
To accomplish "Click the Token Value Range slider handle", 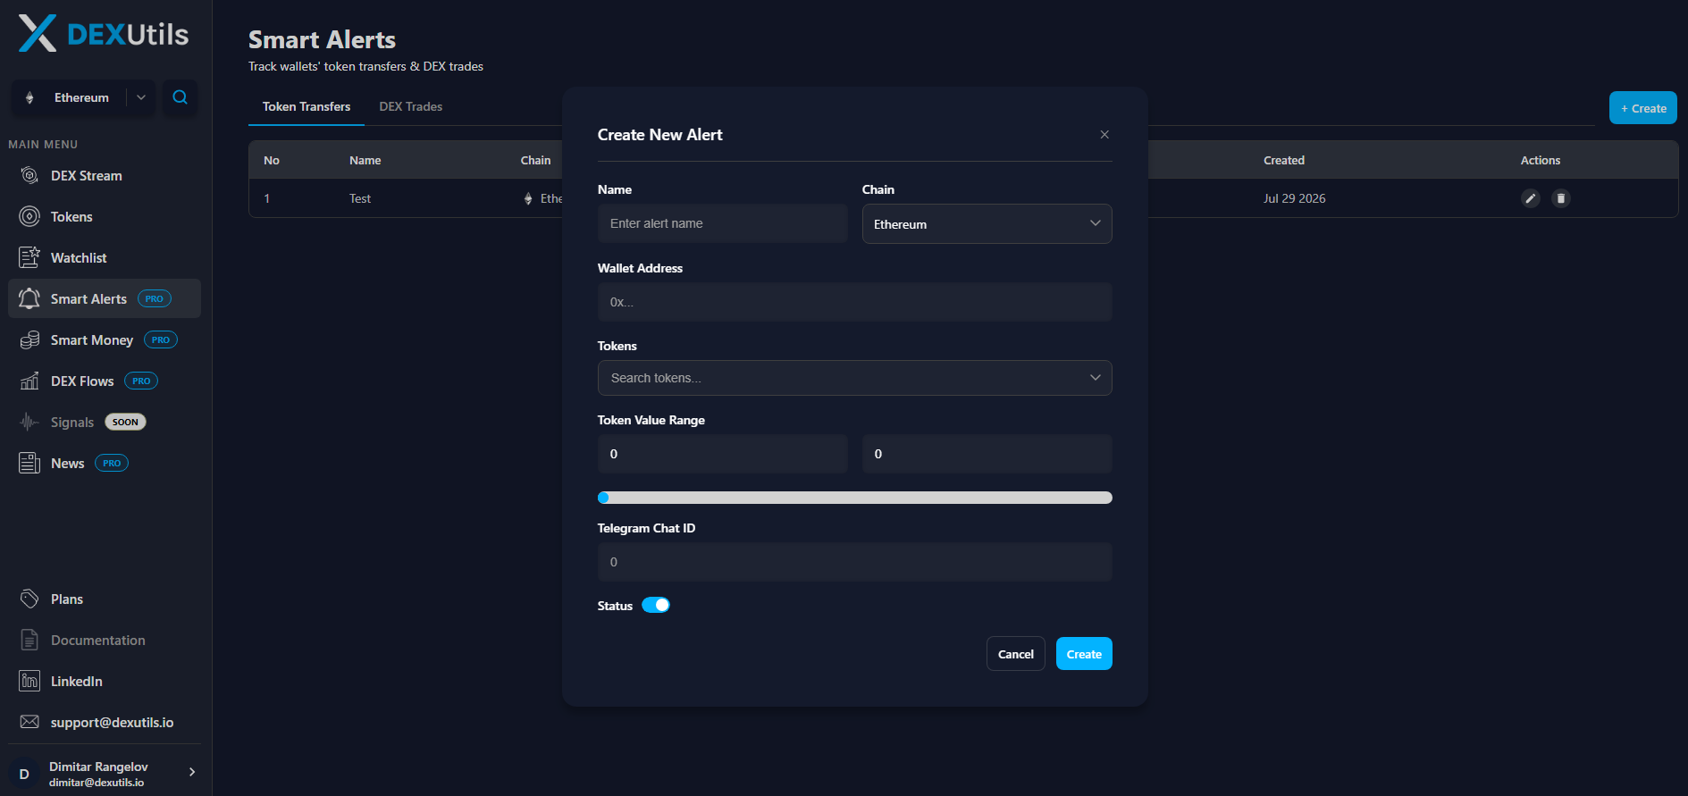I will pyautogui.click(x=603, y=498).
